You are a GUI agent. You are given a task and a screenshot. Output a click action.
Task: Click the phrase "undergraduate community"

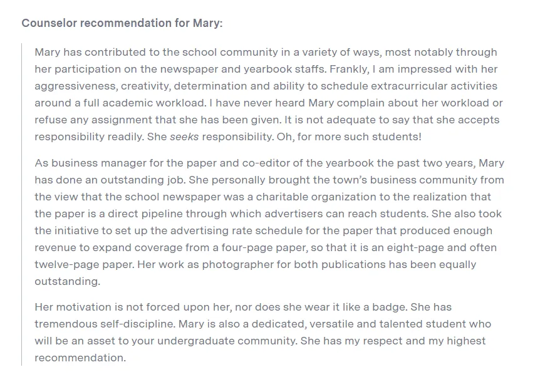pyautogui.click(x=241, y=341)
